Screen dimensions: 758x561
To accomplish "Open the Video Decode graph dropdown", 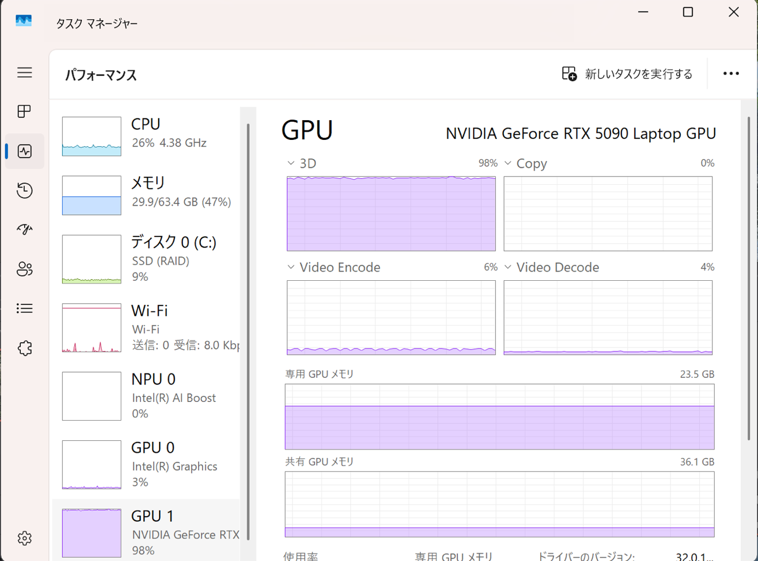I will pos(508,267).
